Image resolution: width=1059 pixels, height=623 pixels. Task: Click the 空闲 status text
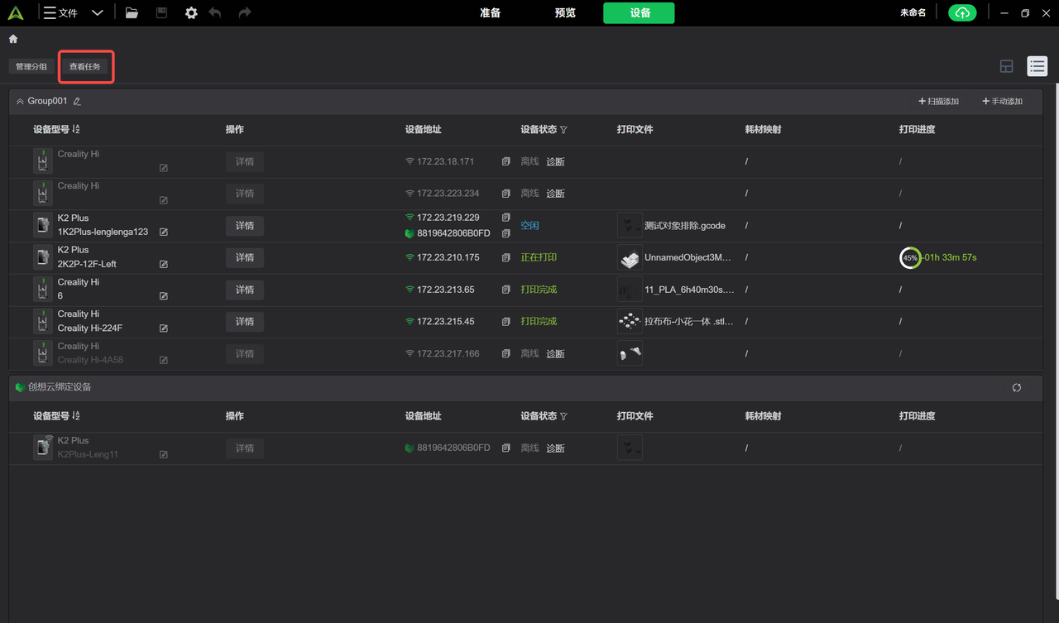(x=529, y=225)
